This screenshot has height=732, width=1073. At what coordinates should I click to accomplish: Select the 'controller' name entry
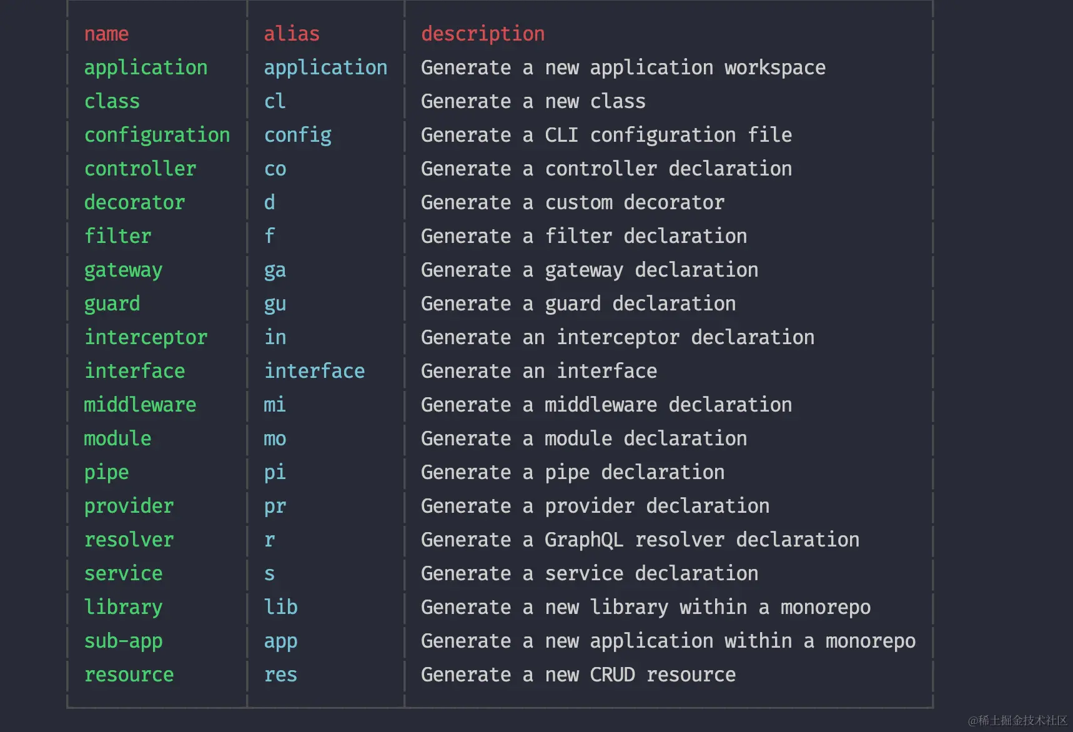click(x=141, y=169)
